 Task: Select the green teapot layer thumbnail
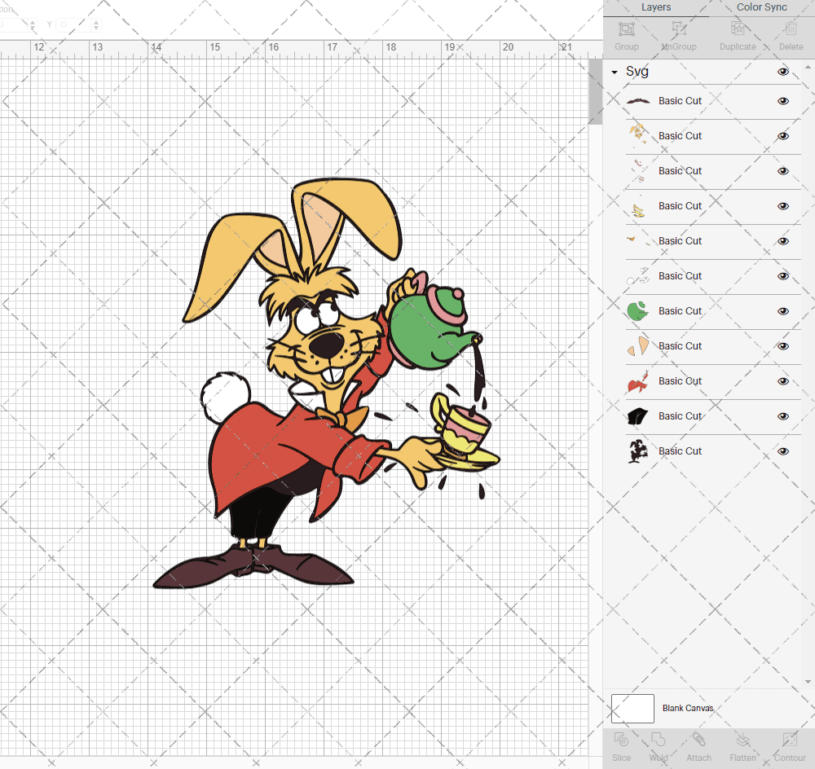click(x=638, y=311)
